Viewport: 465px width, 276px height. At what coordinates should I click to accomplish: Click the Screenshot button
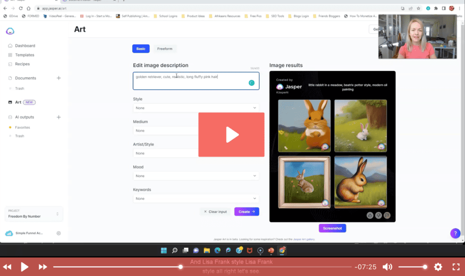(332, 228)
